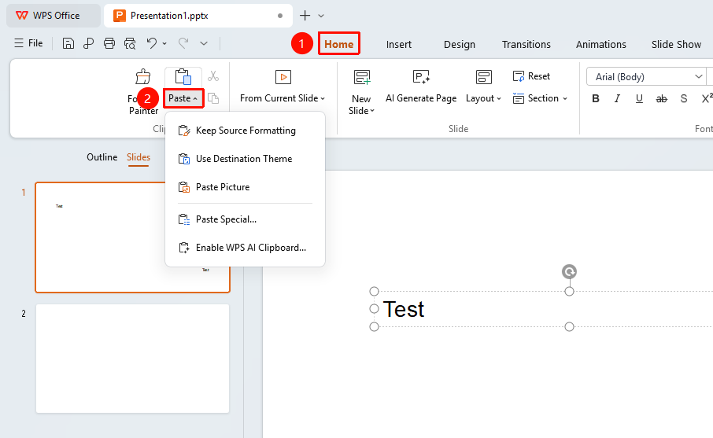Click the Reset slide button
Image resolution: width=713 pixels, height=438 pixels.
pyautogui.click(x=531, y=76)
